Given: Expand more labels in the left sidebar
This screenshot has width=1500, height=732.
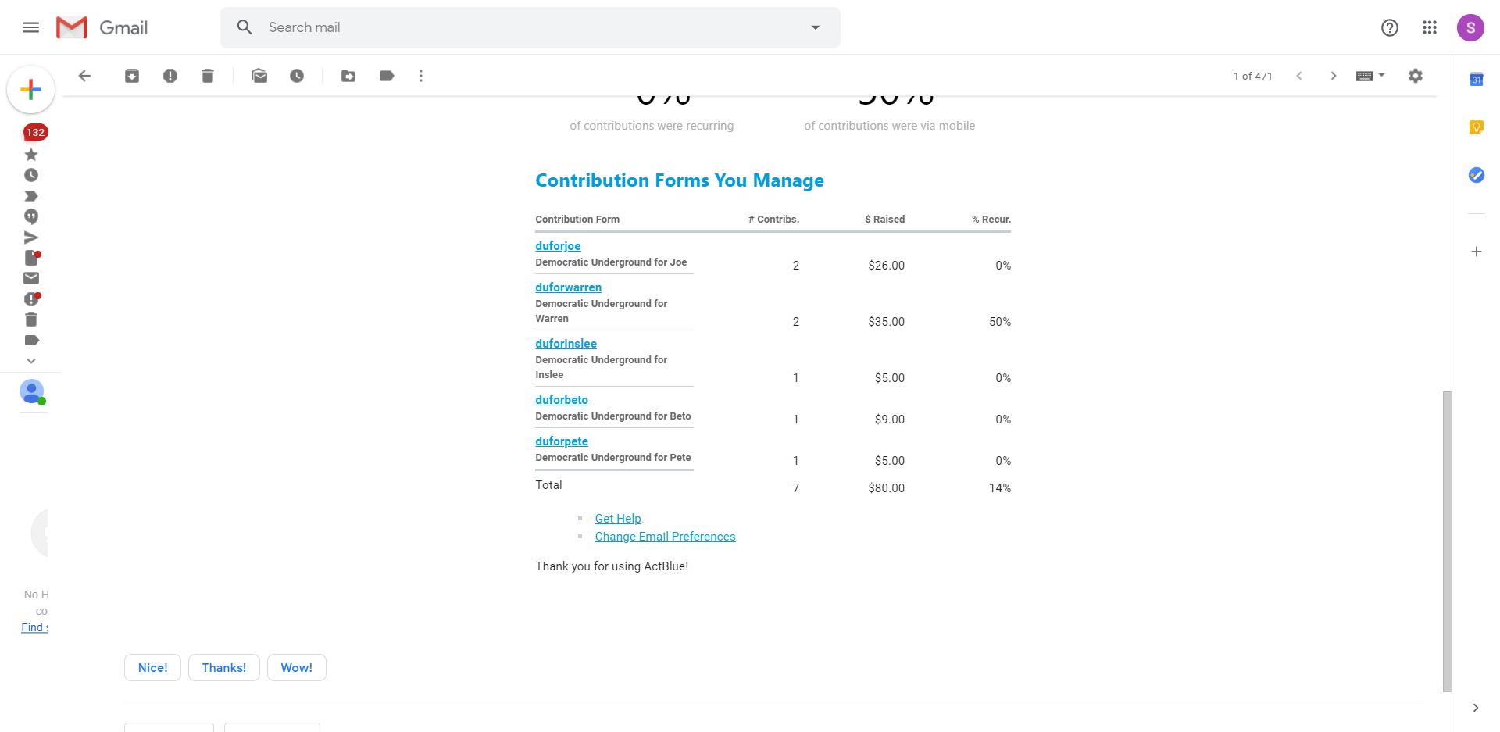Looking at the screenshot, I should [31, 361].
